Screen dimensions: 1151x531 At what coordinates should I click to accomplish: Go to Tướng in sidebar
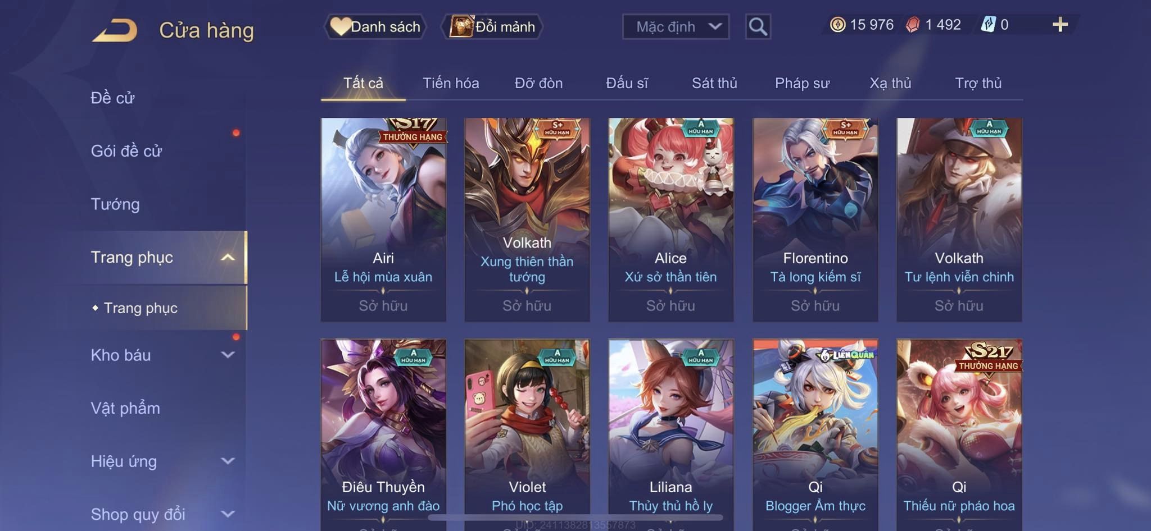click(115, 204)
